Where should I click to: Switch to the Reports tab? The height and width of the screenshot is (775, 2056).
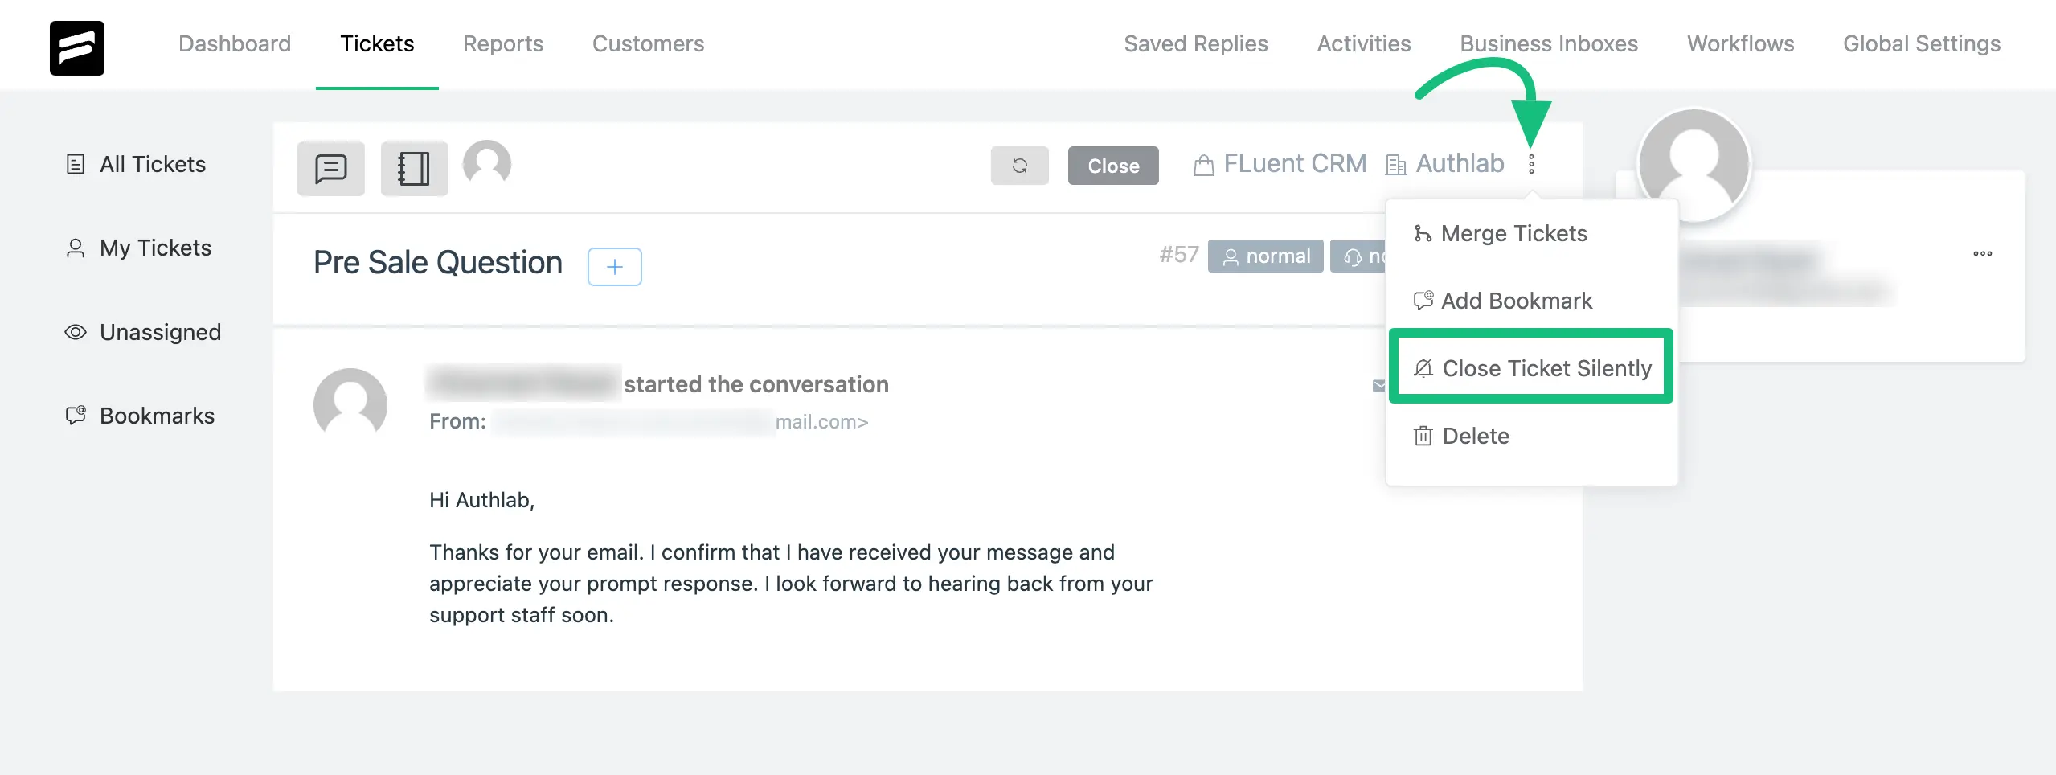point(503,43)
